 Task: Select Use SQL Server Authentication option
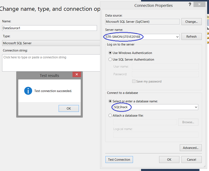click(110, 59)
